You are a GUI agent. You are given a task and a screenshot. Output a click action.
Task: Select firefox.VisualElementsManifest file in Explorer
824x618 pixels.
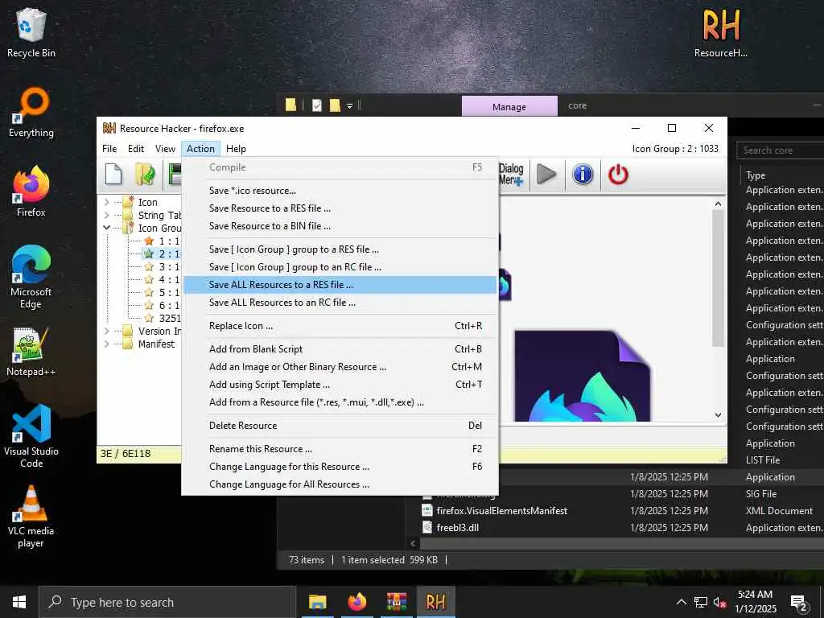coord(502,511)
